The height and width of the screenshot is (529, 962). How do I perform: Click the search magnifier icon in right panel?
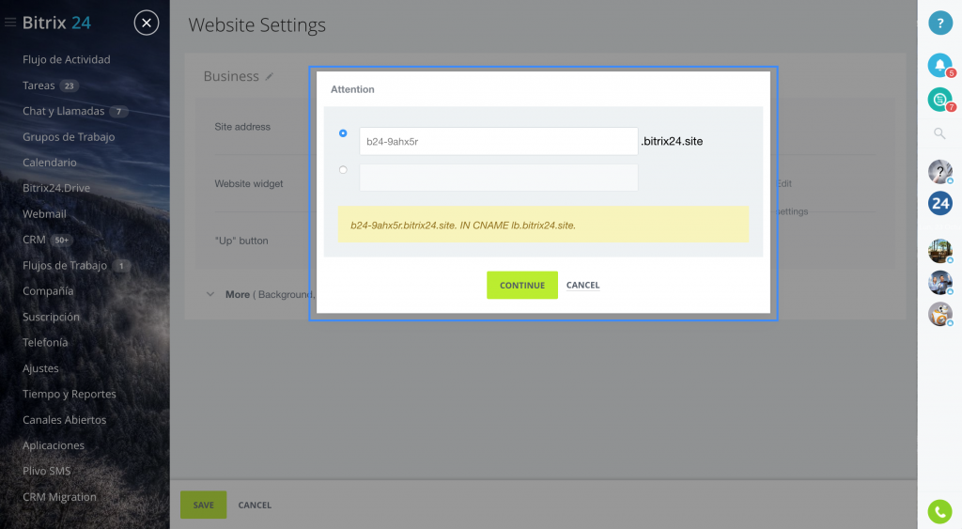point(939,133)
